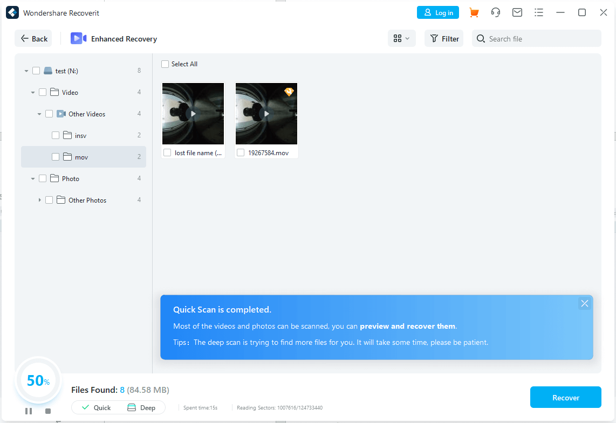Check the mov folder checkbox
The image size is (616, 423).
(x=56, y=157)
